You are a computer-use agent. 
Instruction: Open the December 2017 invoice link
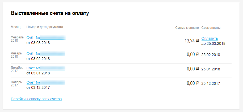tap(45, 69)
